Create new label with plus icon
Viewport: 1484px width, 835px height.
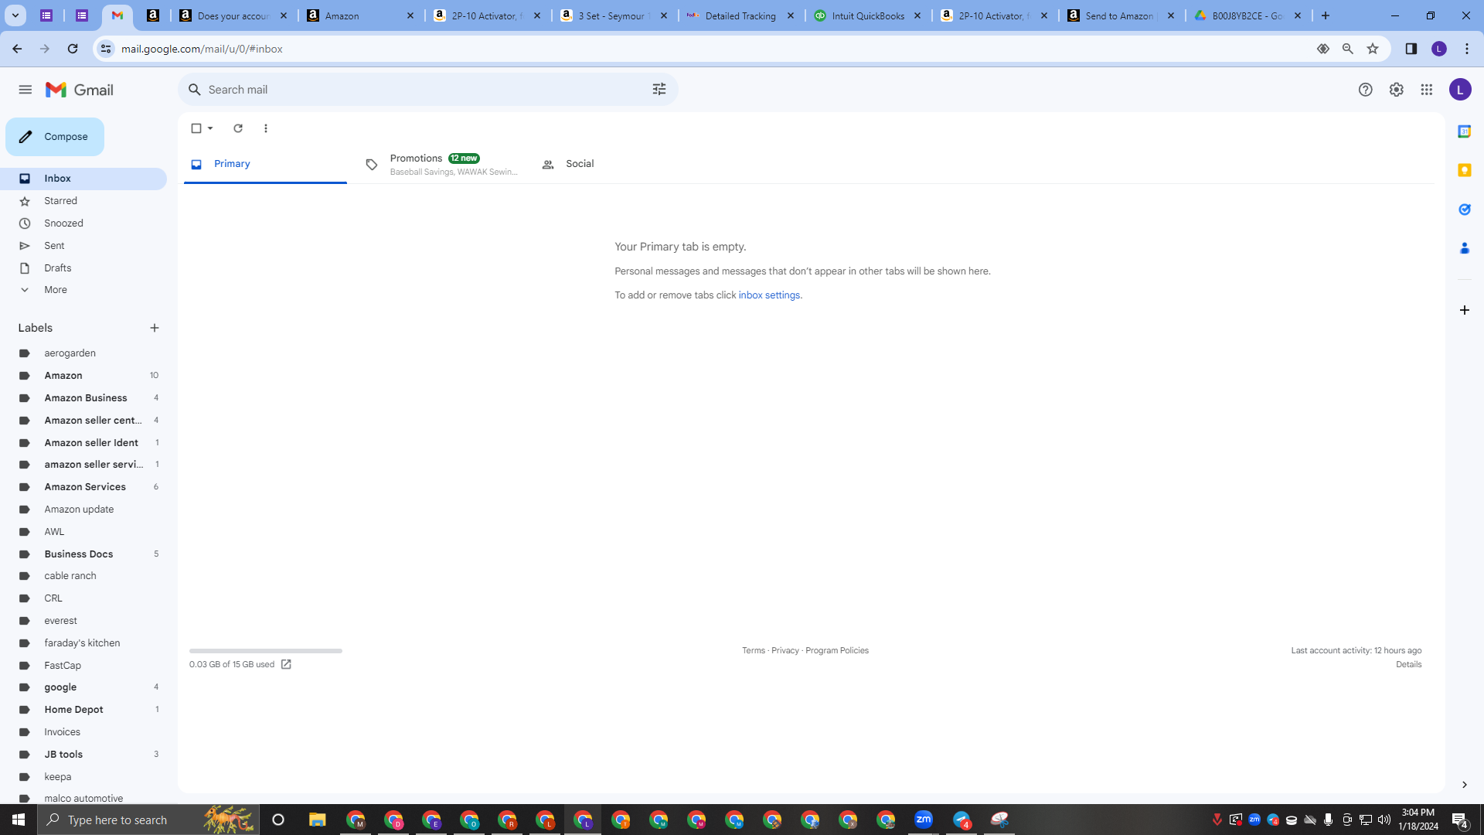click(x=155, y=328)
